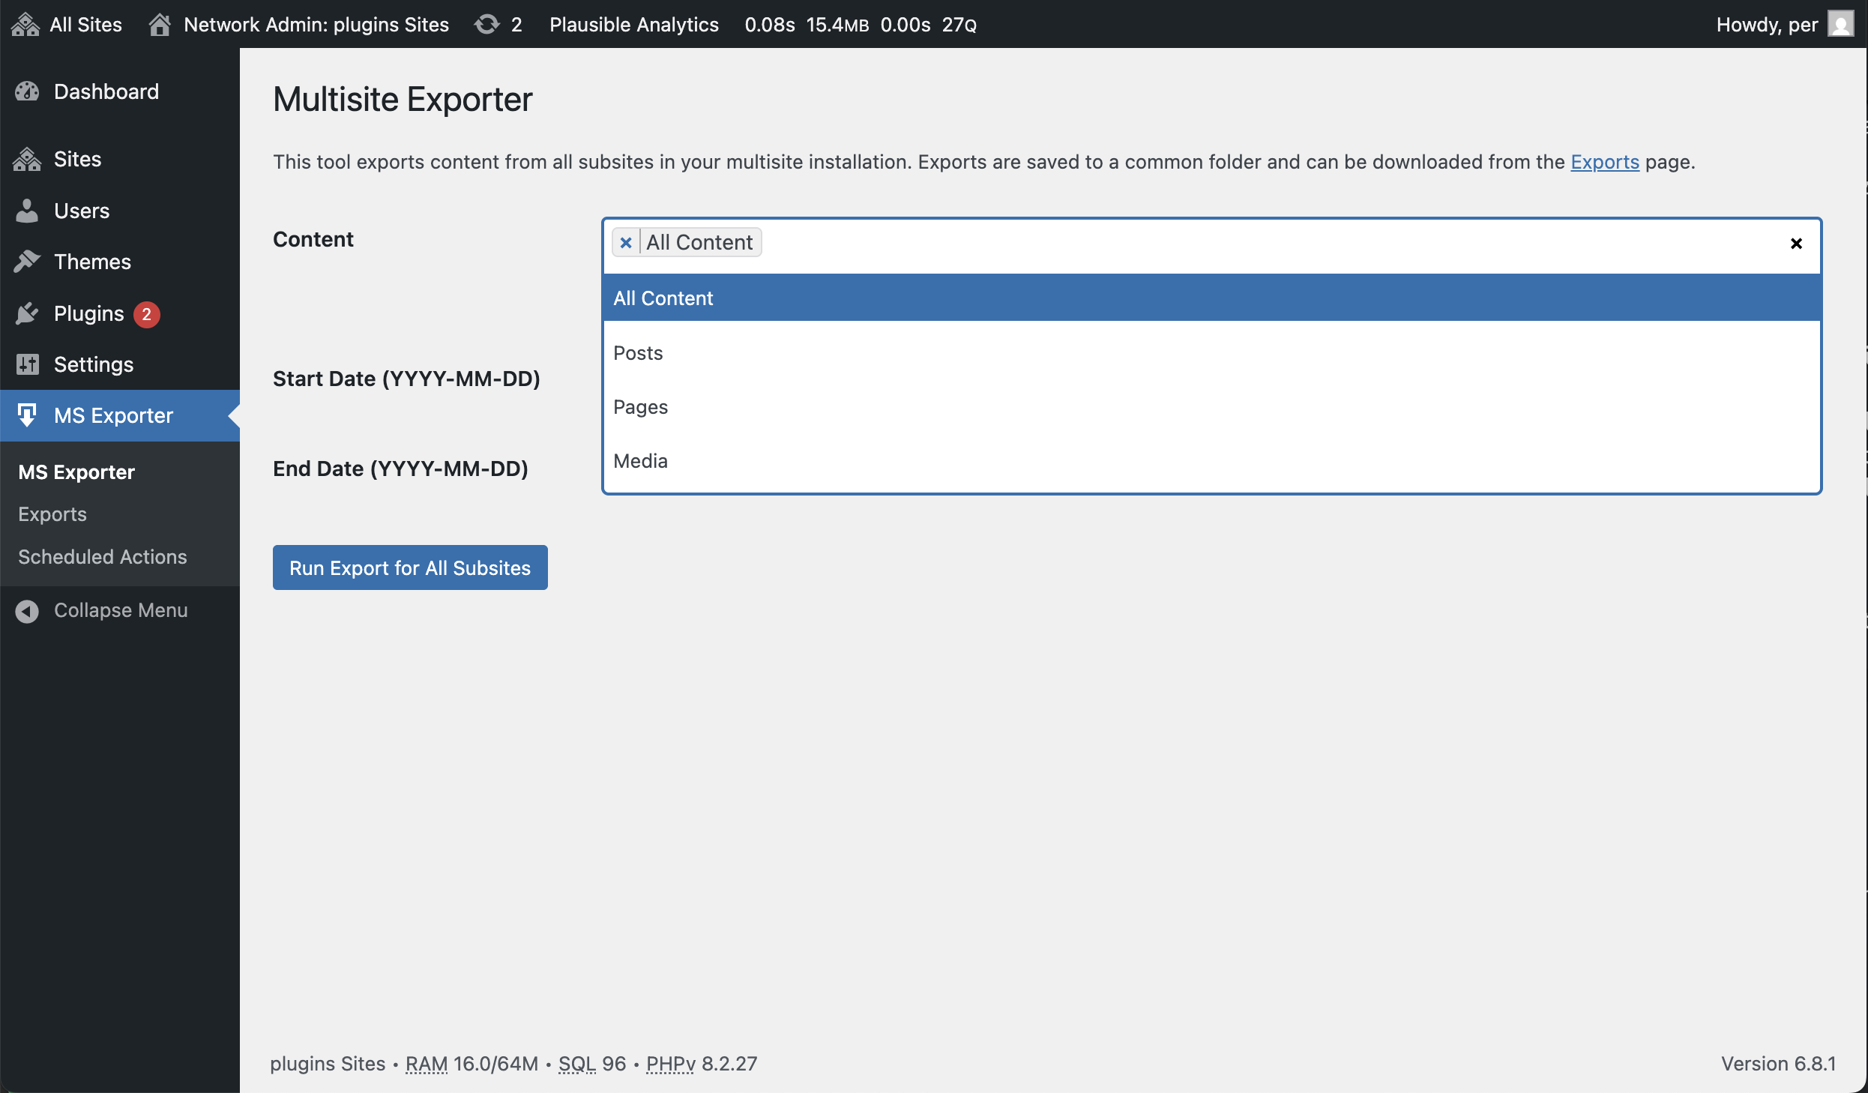Open Scheduled Actions submenu item

[103, 557]
